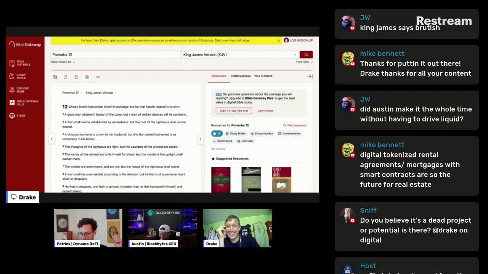
Task: Open the King James red book thumbnail
Action: click(221, 180)
